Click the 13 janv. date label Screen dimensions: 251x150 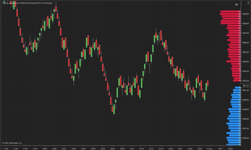click(209, 148)
